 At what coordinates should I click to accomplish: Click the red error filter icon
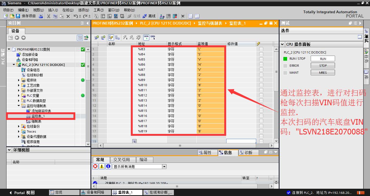click(x=95, y=167)
